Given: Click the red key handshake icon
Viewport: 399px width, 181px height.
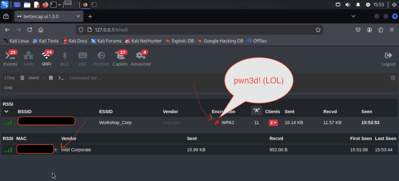Looking at the screenshot, I should 217,122.
